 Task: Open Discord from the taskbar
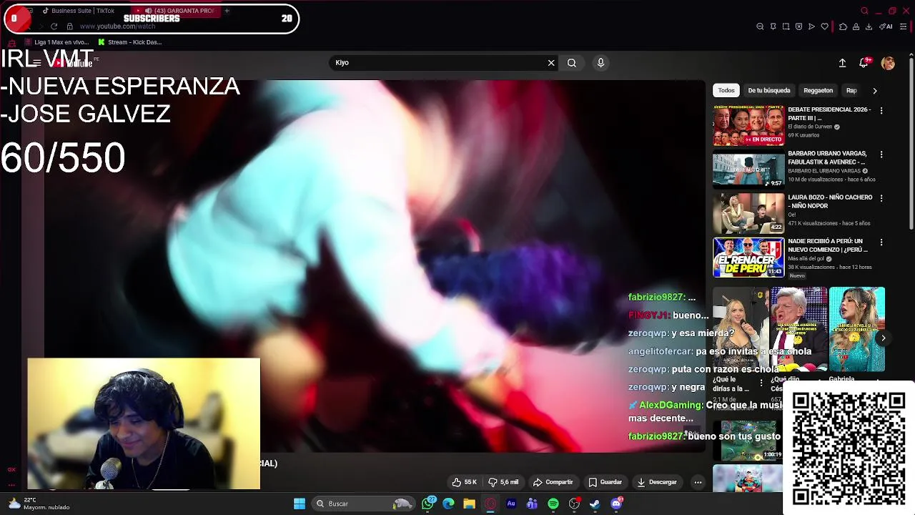pyautogui.click(x=616, y=504)
